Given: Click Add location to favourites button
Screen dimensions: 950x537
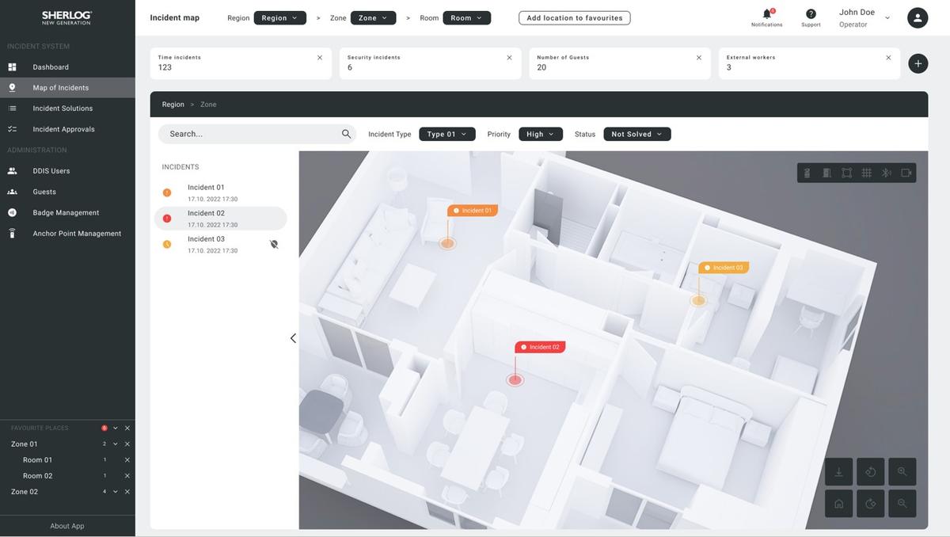Looking at the screenshot, I should tap(574, 17).
